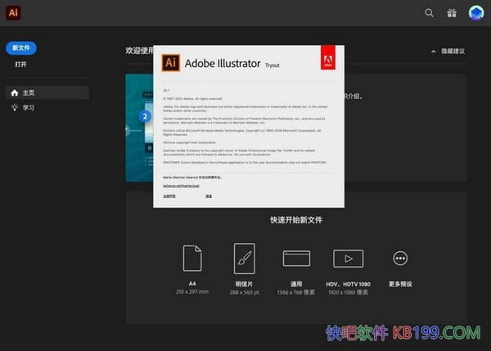Click the search magnifier icon
Viewport: 491px width, 351px height.
(430, 13)
